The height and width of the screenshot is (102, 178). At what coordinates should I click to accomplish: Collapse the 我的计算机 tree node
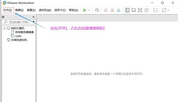(4, 28)
